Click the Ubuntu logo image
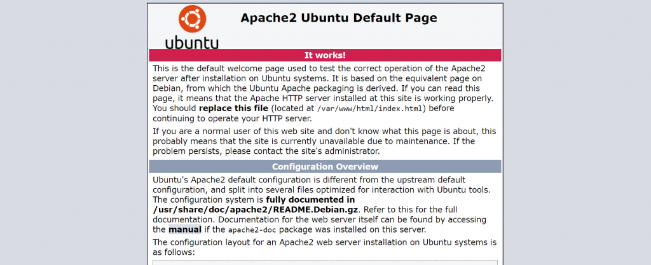 pyautogui.click(x=192, y=27)
